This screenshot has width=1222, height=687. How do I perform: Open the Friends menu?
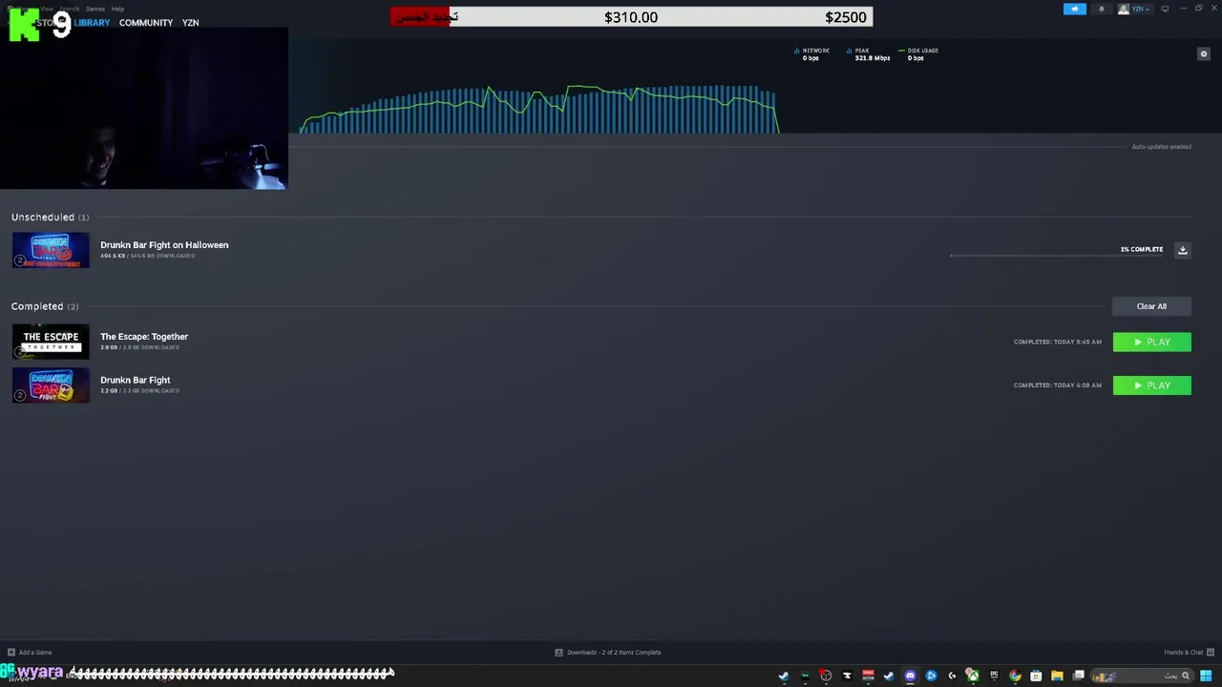pos(70,9)
